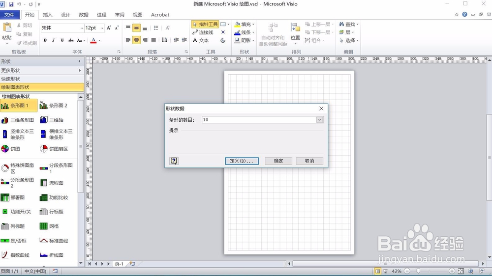Click the Save icon in quick access
This screenshot has width=492, height=276.
coord(11,4)
